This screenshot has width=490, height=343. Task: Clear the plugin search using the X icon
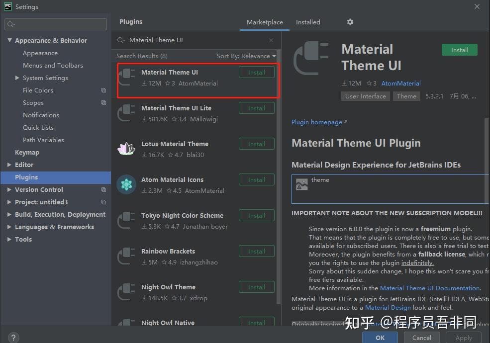coord(271,40)
